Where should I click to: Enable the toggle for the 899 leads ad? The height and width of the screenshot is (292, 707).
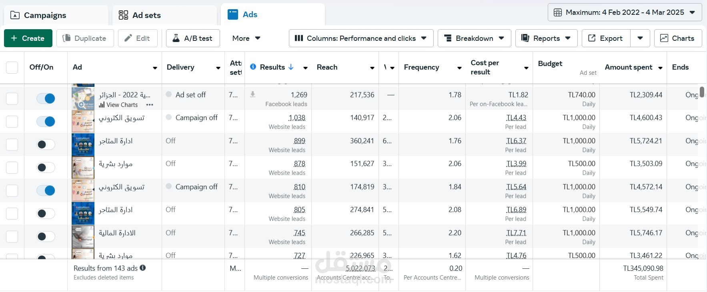pos(46,144)
